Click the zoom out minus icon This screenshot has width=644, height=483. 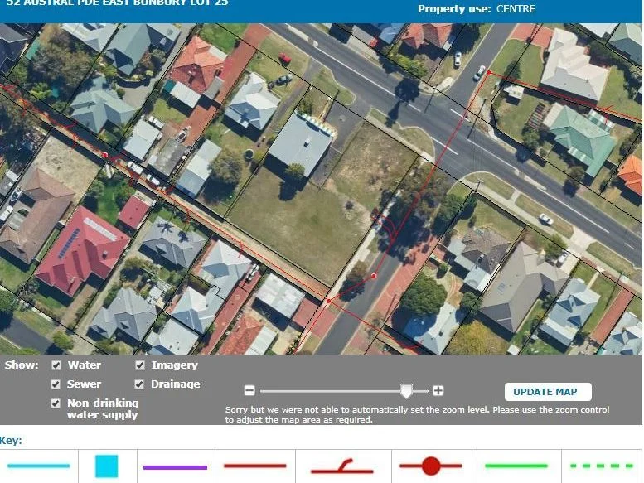(x=249, y=391)
